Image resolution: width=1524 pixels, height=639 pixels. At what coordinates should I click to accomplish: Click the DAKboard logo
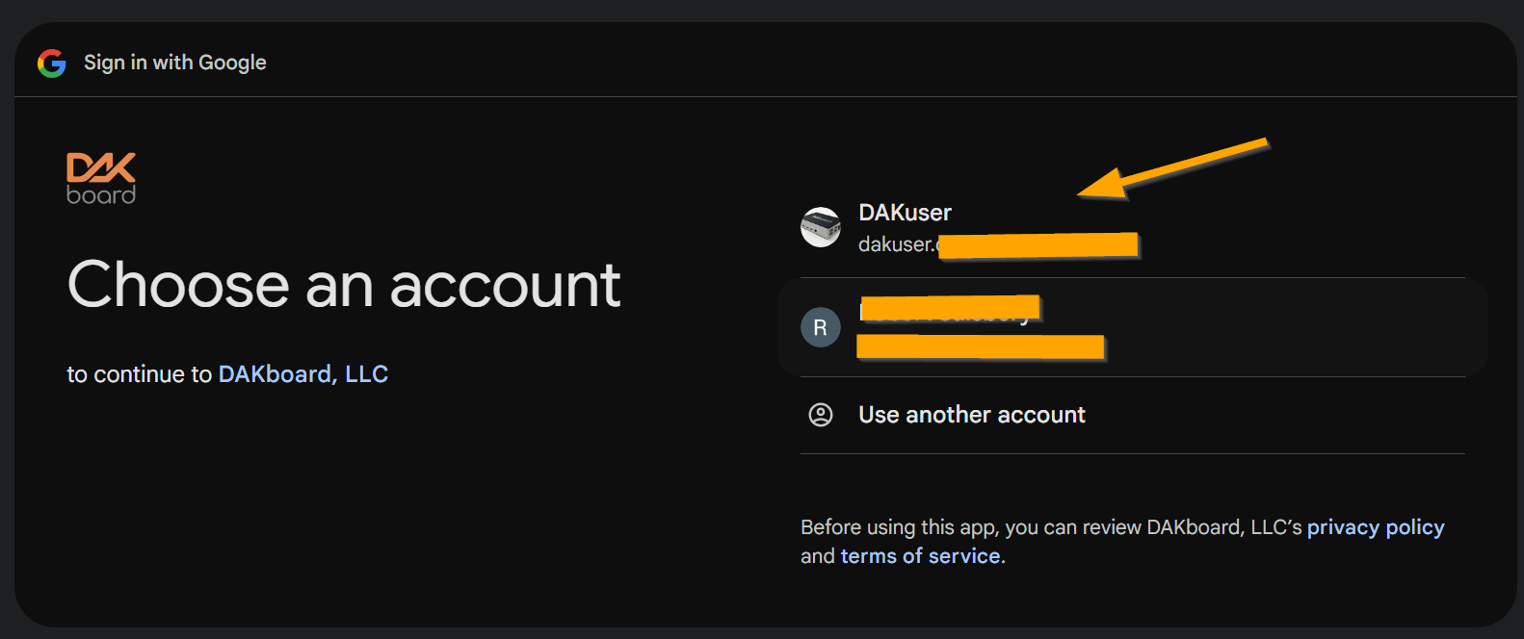point(101,179)
